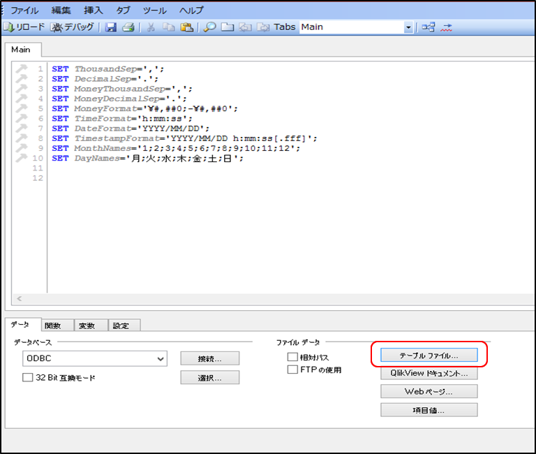Image resolution: width=536 pixels, height=454 pixels.
Task: Print the script via printer icon
Action: pyautogui.click(x=128, y=27)
